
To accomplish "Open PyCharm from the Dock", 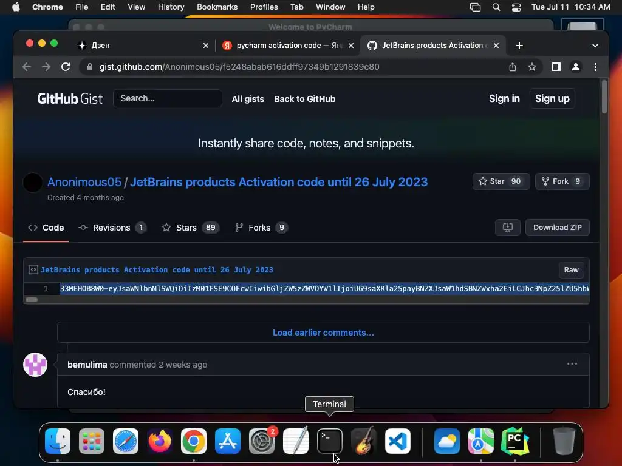I will (x=515, y=441).
